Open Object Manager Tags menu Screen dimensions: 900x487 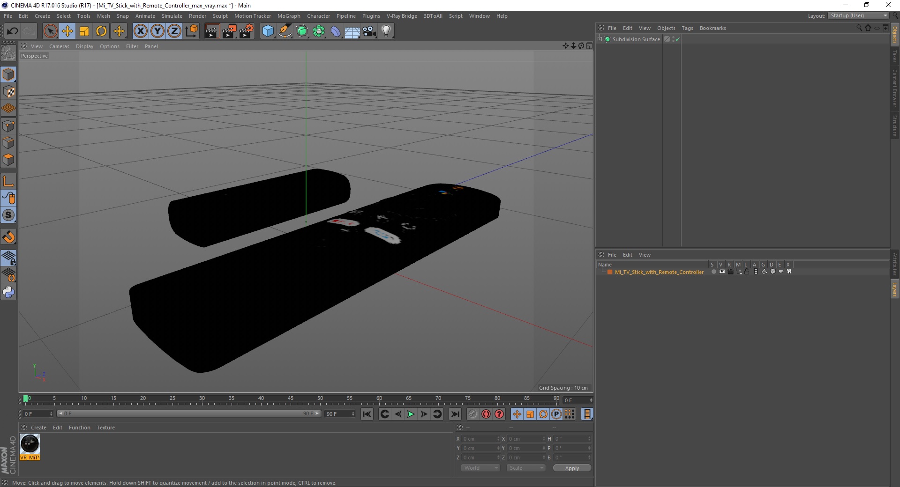pos(687,28)
